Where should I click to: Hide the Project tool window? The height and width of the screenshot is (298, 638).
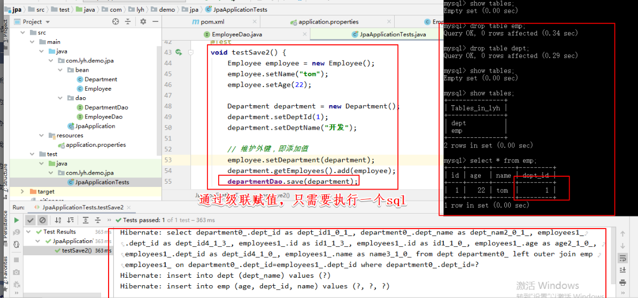(x=155, y=21)
